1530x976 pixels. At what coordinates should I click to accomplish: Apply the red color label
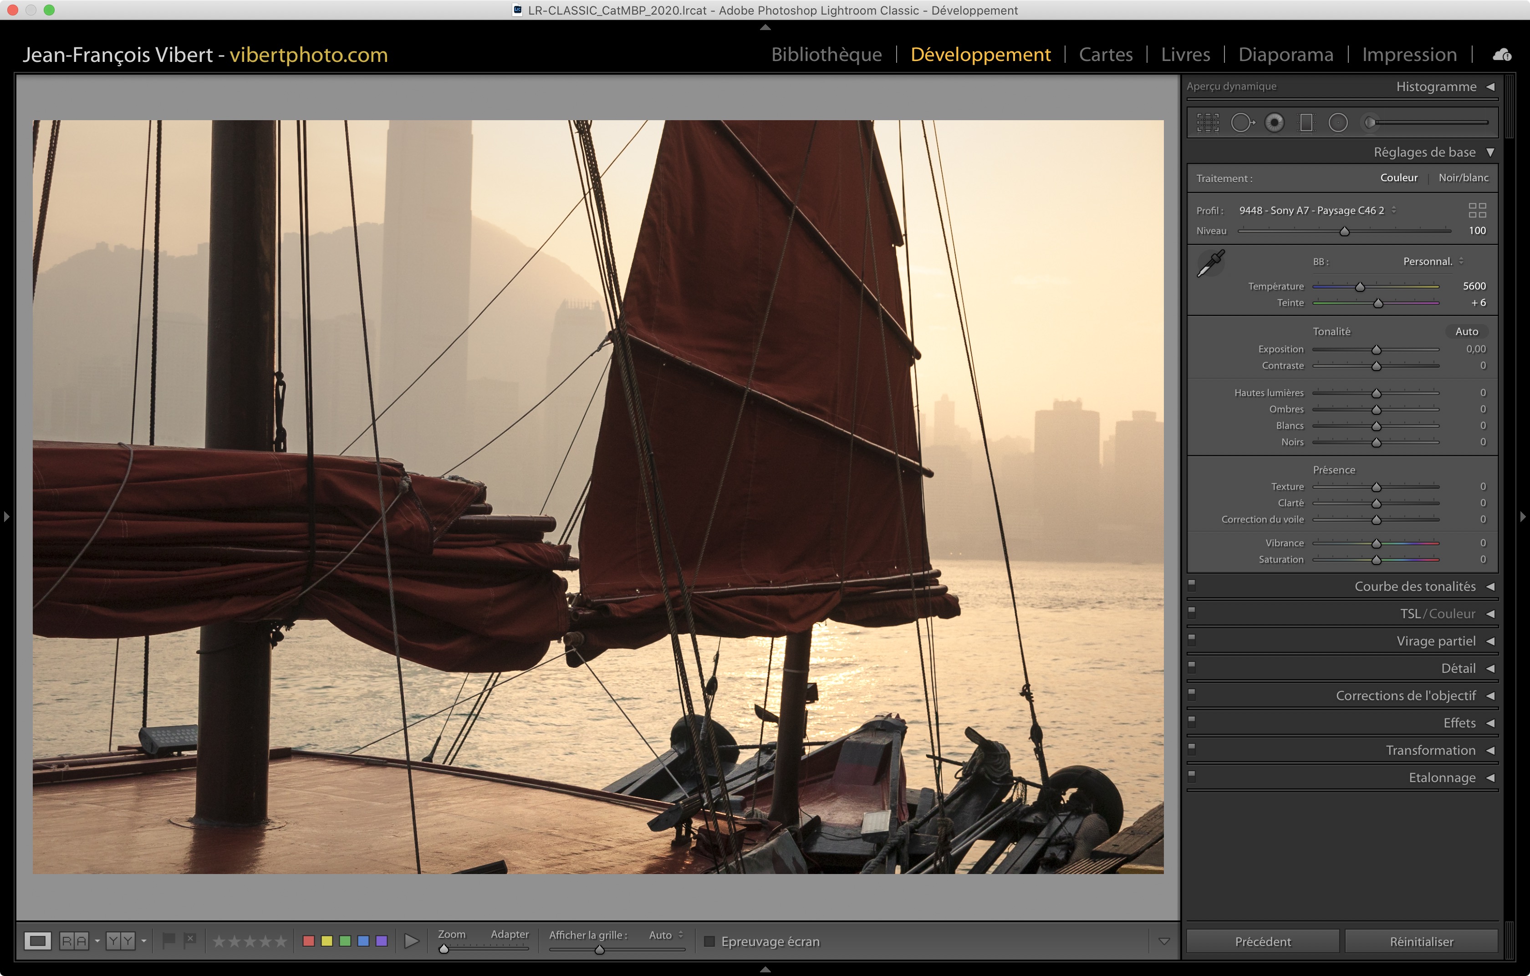pyautogui.click(x=309, y=941)
